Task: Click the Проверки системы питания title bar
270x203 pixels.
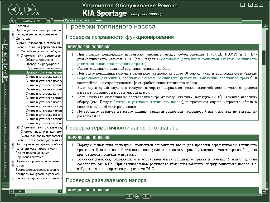Action: tap(153, 20)
